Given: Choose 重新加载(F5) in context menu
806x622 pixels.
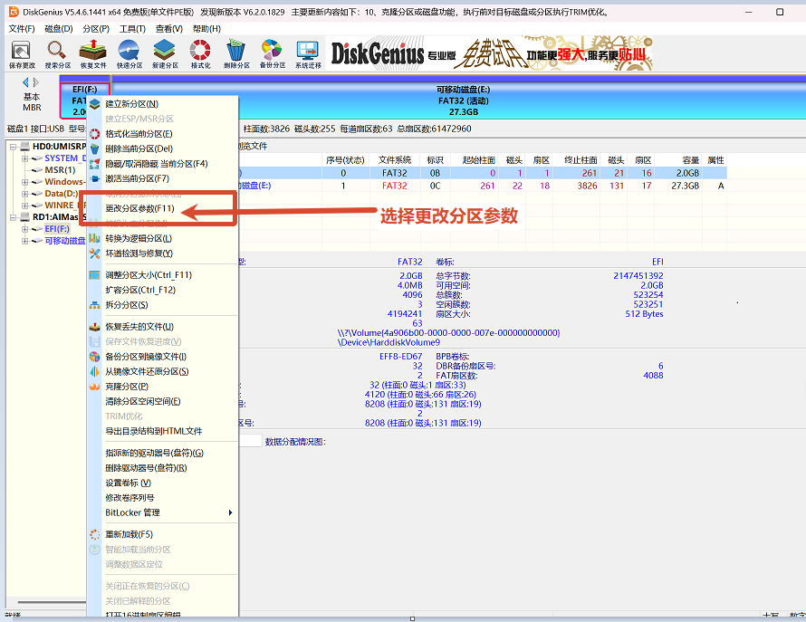Looking at the screenshot, I should (162, 534).
